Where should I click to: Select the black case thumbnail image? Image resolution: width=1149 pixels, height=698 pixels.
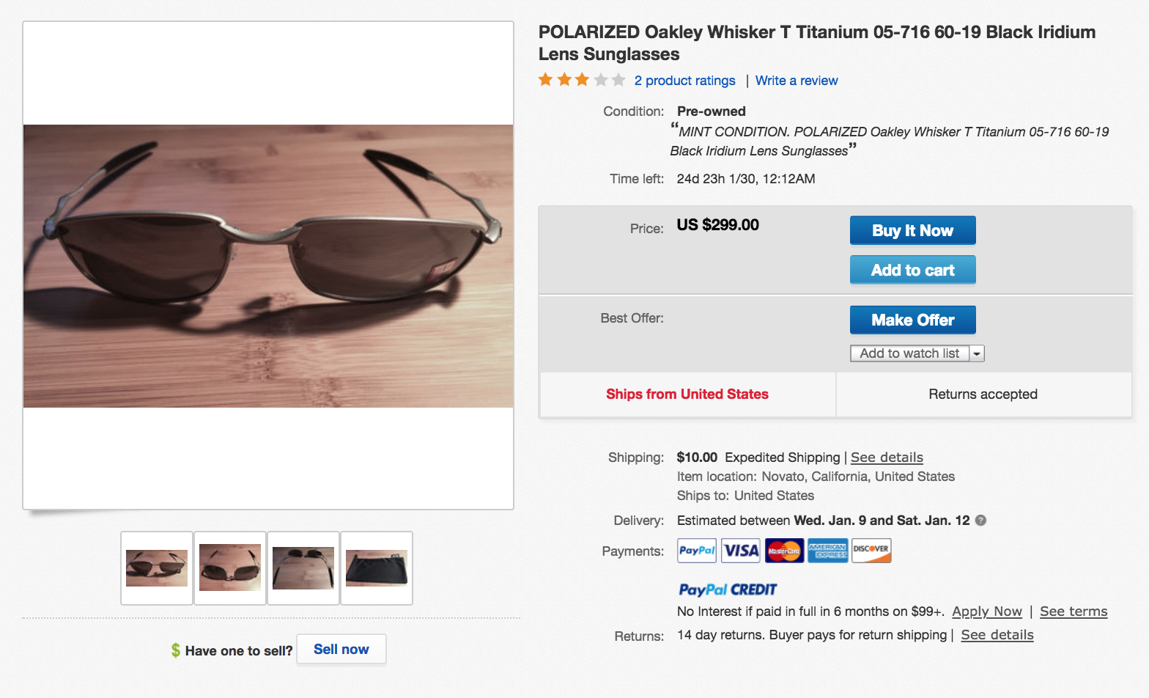[377, 568]
